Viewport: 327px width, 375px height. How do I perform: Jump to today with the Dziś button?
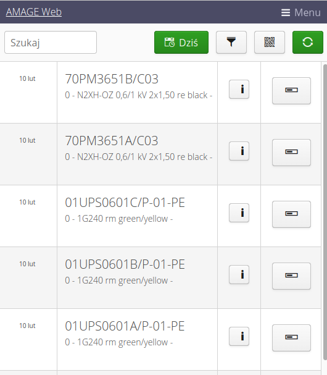(181, 43)
